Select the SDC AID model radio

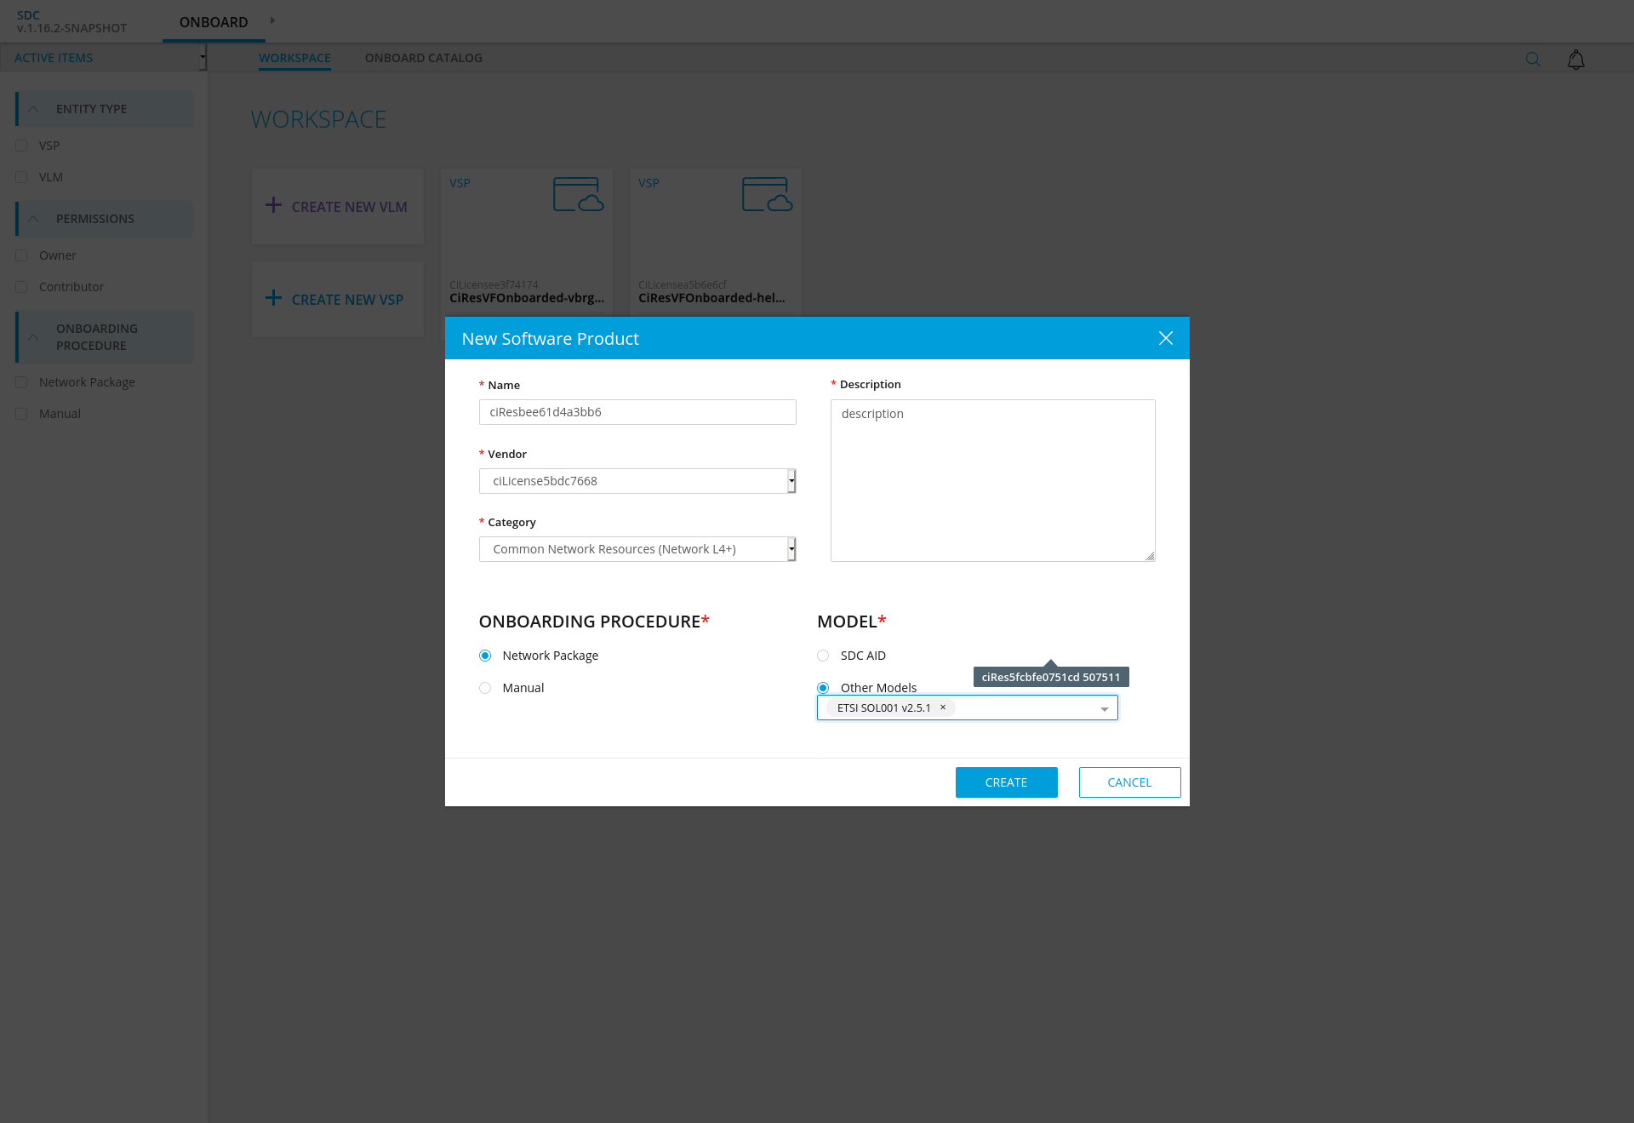(x=823, y=656)
